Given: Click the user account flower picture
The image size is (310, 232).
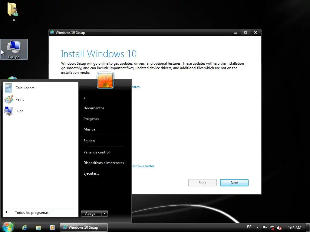Looking at the screenshot, I should pos(105,80).
